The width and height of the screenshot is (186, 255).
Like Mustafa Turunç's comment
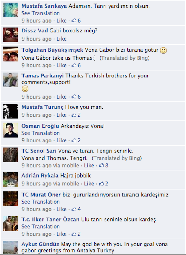pos(62,115)
